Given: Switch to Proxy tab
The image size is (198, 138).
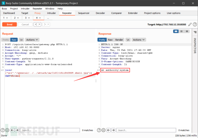Looking at the screenshot, I should tap(38, 13).
